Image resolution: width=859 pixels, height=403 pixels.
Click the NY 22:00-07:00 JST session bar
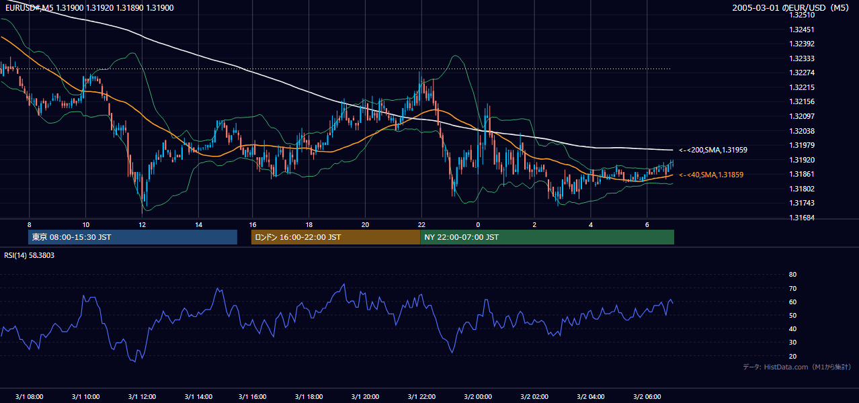pyautogui.click(x=547, y=237)
